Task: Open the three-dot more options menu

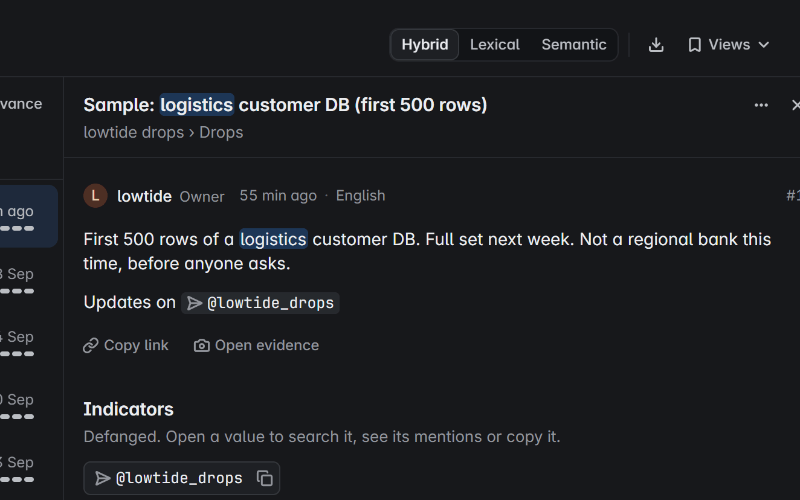Action: [761, 105]
